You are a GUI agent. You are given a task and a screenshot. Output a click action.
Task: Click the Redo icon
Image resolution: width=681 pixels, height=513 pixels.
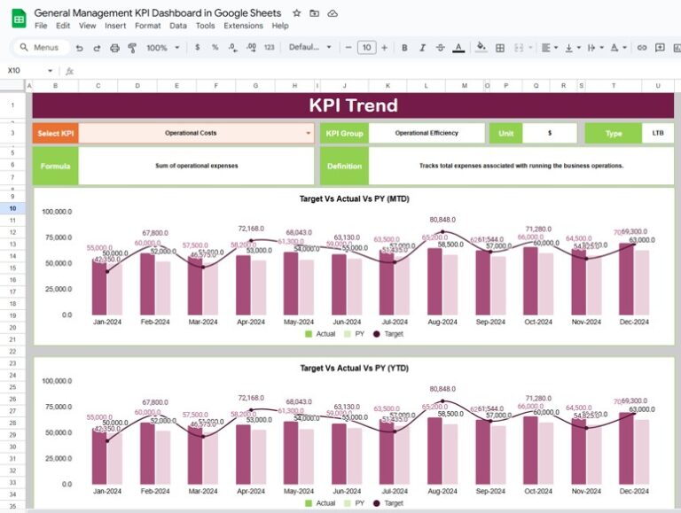click(97, 48)
